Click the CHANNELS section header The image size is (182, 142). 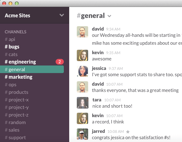[x=15, y=32]
